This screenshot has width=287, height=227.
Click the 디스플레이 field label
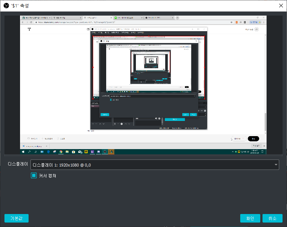(x=18, y=164)
